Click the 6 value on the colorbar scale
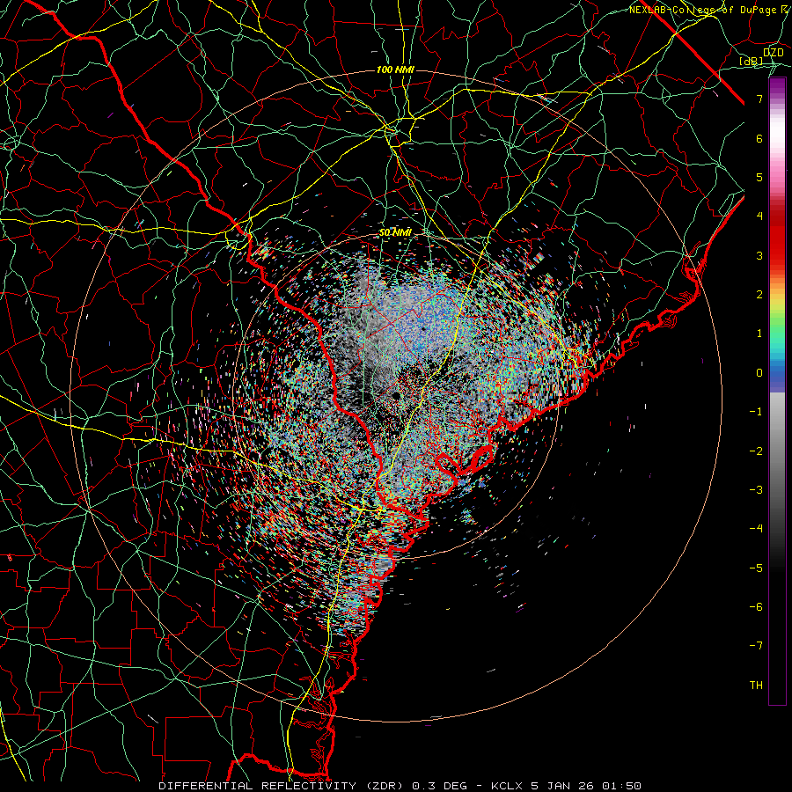Image resolution: width=792 pixels, height=792 pixels. 759,139
